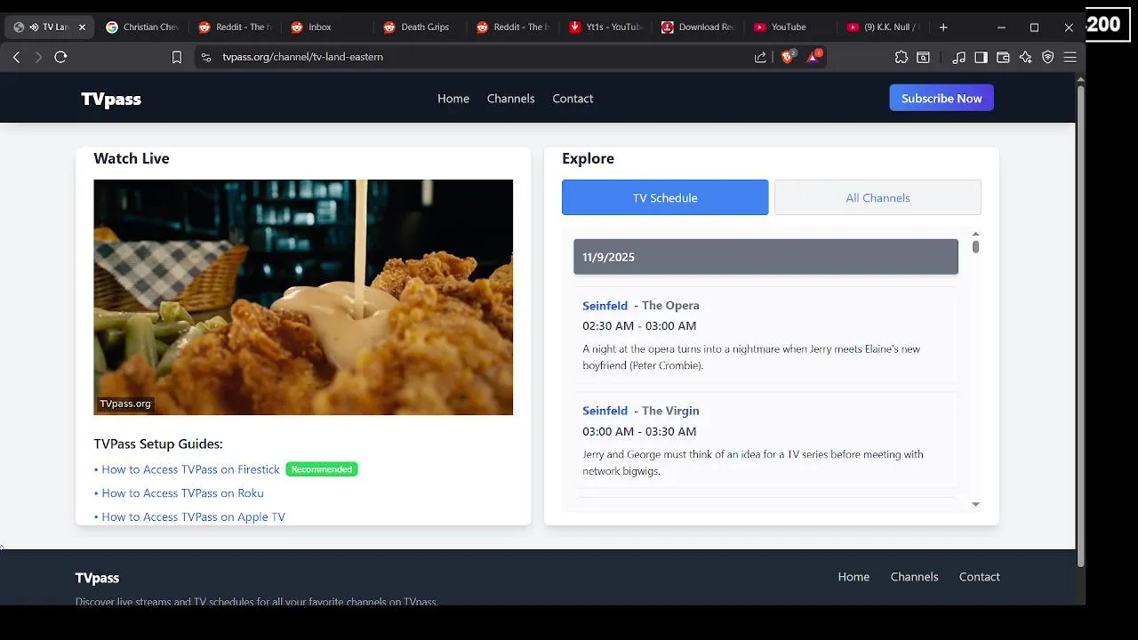
Task: Select the TV Schedule tab
Action: (x=665, y=197)
